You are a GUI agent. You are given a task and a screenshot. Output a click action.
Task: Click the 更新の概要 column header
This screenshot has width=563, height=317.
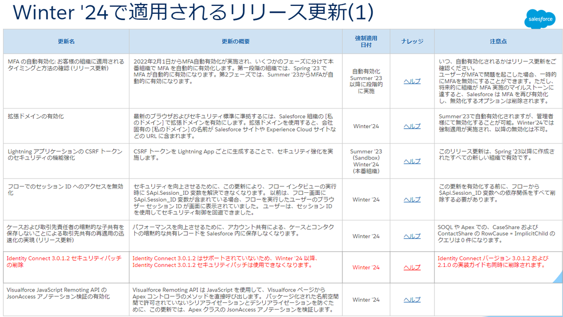(235, 41)
